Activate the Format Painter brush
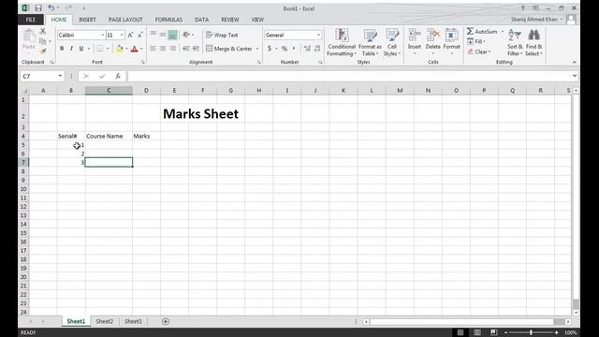The height and width of the screenshot is (337, 599). click(x=43, y=51)
